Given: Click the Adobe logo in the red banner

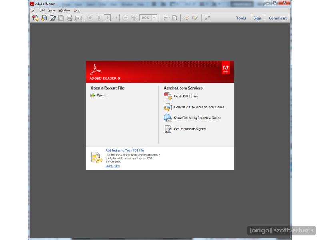Looking at the screenshot, I should 226,68.
